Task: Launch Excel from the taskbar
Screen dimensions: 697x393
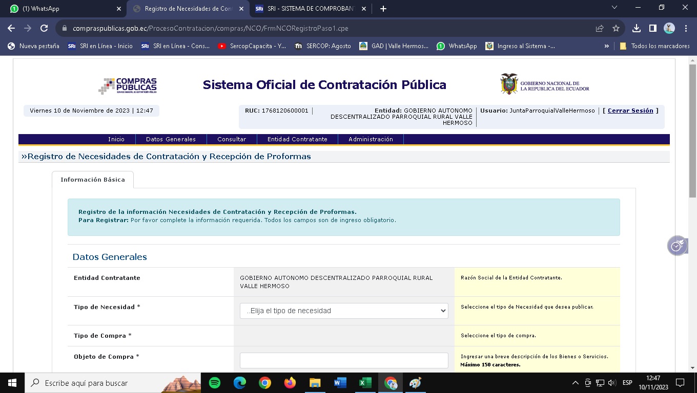Action: 365,383
